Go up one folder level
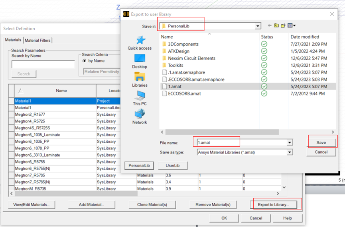Screen dimensions: 345x227 coord(276,26)
